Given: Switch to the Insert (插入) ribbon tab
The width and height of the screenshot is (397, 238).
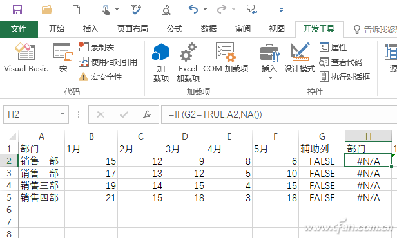Looking at the screenshot, I should (90, 29).
